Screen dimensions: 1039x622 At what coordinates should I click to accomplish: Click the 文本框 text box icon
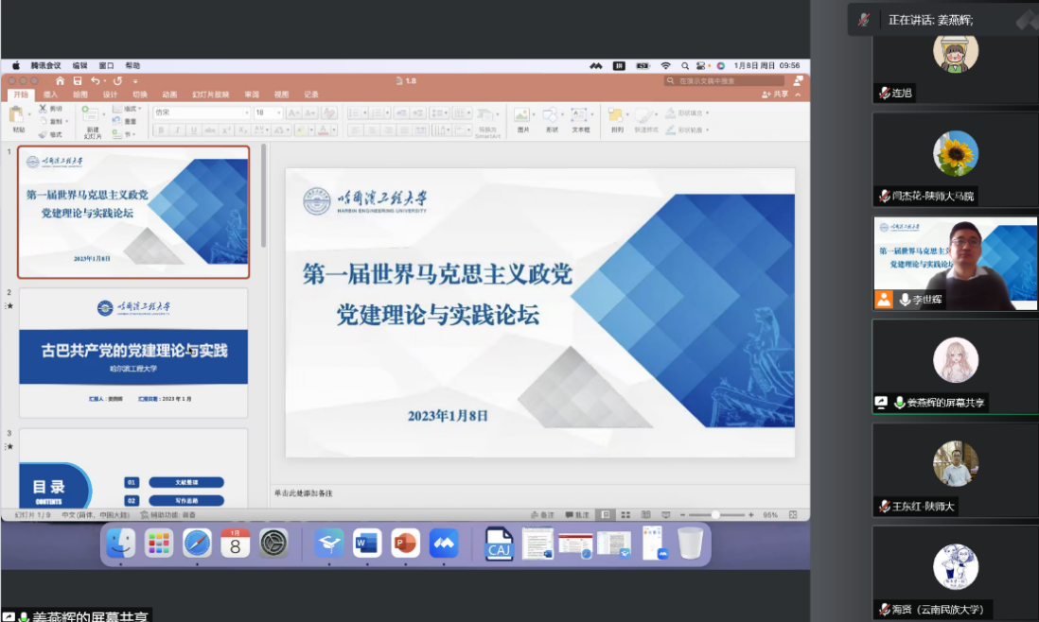[x=580, y=117]
